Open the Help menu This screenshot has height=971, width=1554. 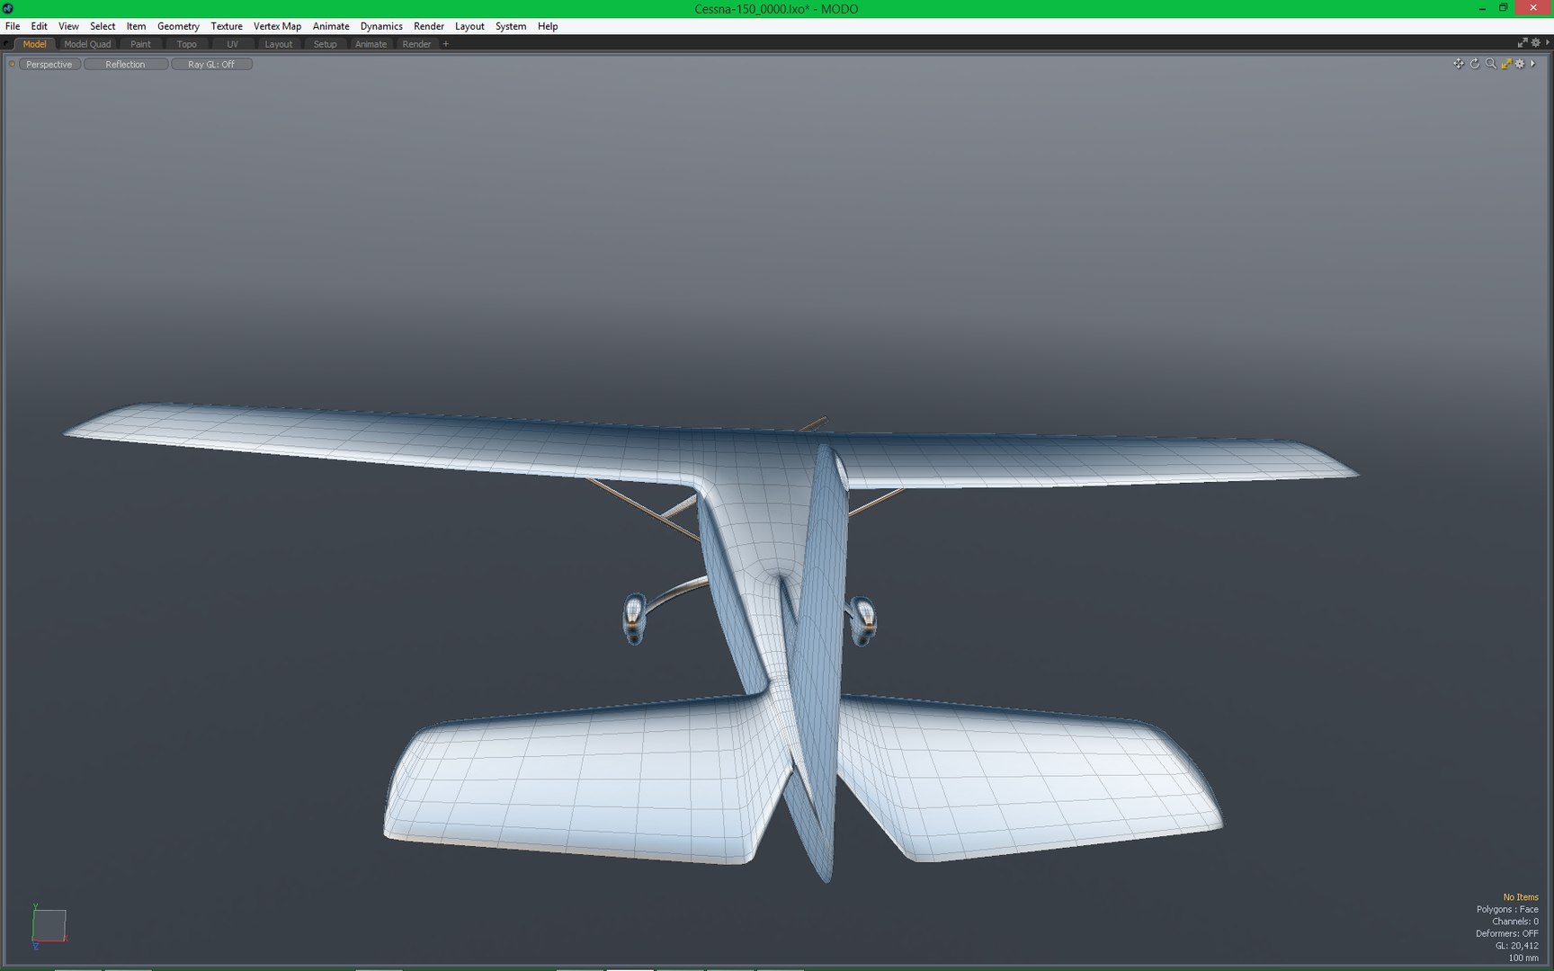click(548, 26)
